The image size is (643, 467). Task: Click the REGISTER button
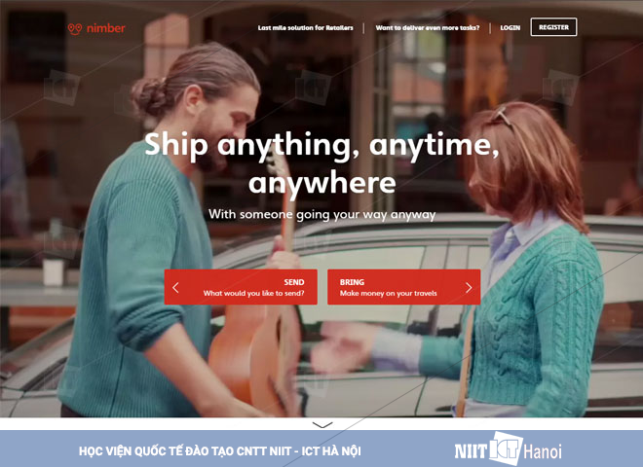[553, 27]
